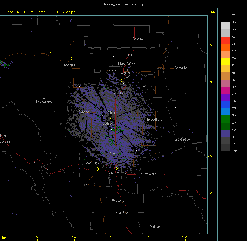The width and height of the screenshot is (247, 241).
Task: Click the Stettler town label
Action: (x=182, y=68)
